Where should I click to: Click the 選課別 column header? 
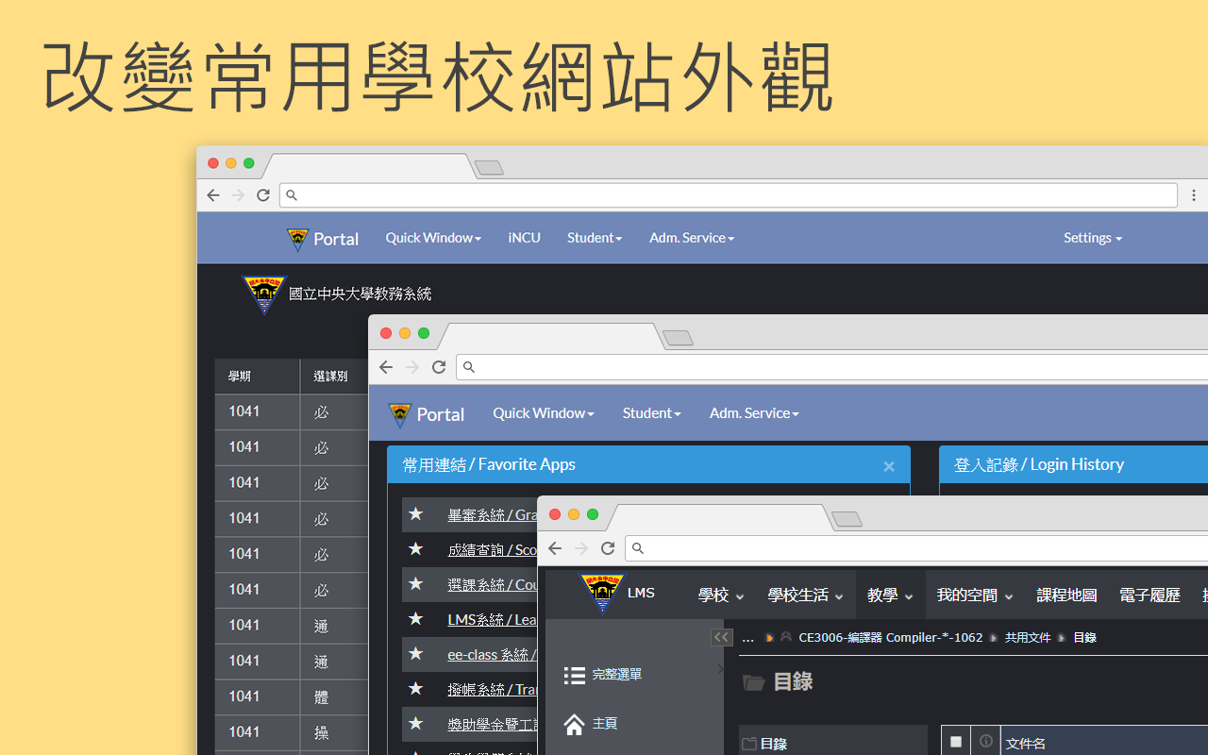(x=334, y=377)
